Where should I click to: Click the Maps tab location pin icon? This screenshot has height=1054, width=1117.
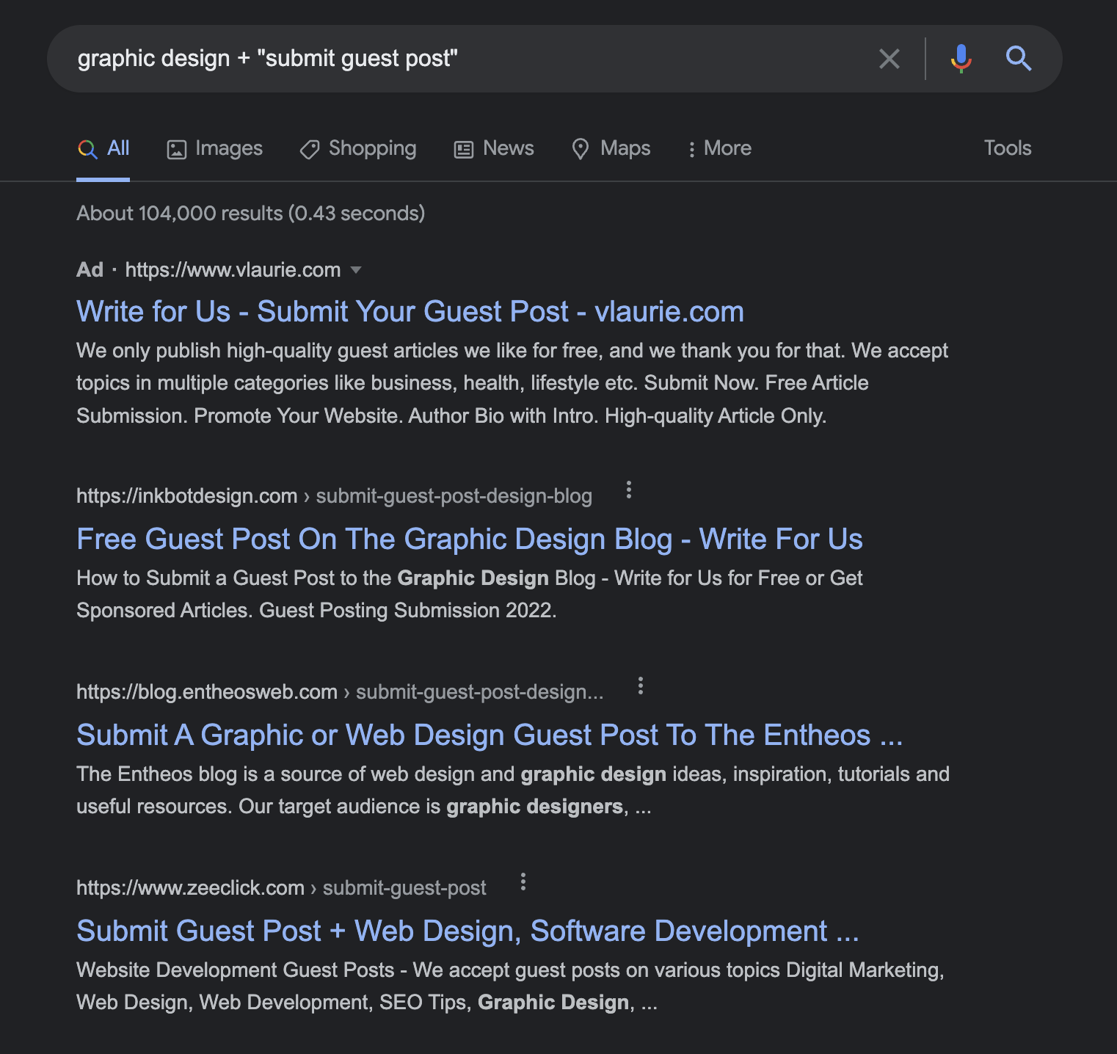tap(581, 150)
